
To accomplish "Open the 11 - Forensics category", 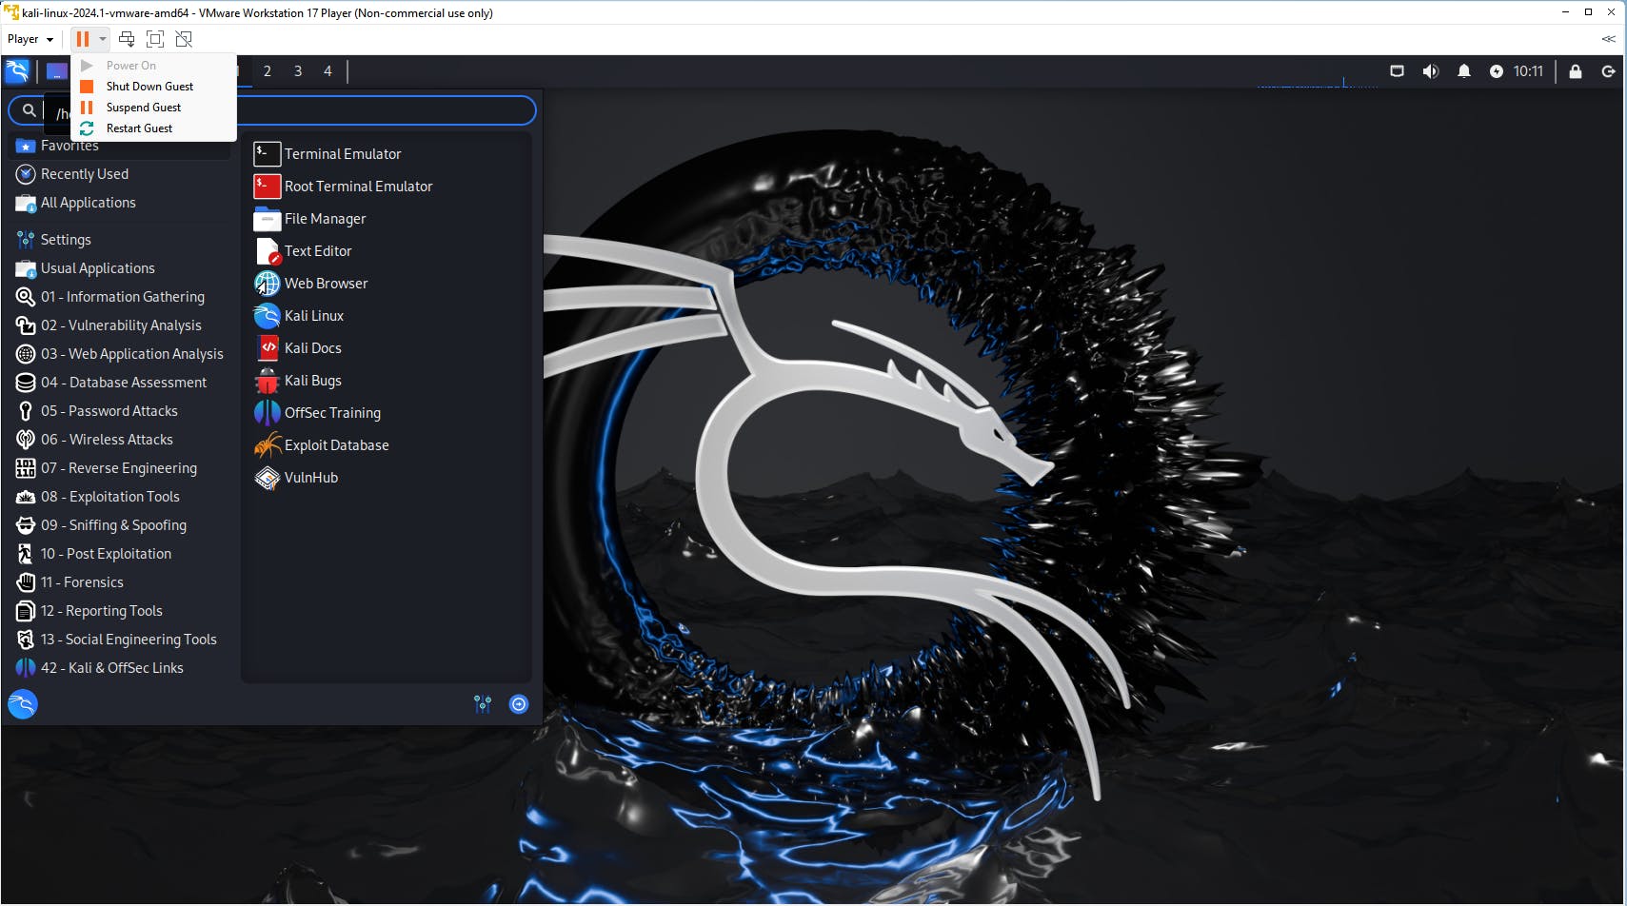I will [120, 582].
